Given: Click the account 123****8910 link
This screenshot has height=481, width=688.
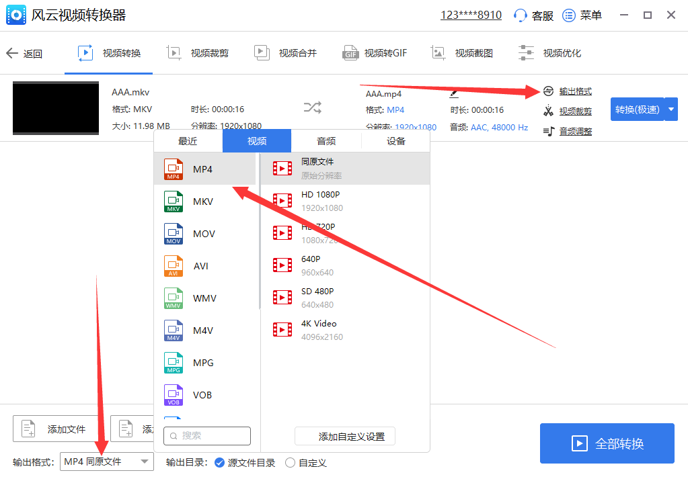Looking at the screenshot, I should pos(471,15).
